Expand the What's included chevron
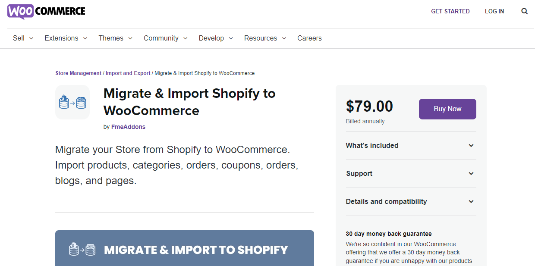 471,146
